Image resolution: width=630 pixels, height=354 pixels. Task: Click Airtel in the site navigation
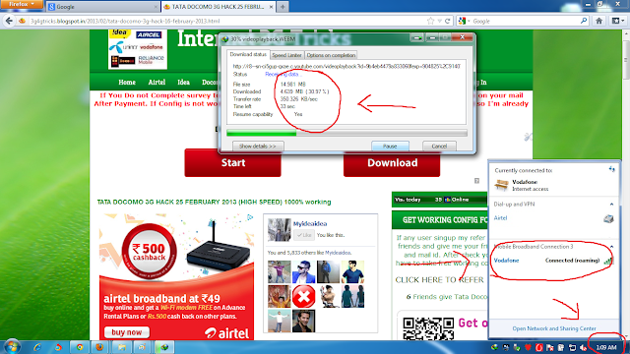click(157, 83)
